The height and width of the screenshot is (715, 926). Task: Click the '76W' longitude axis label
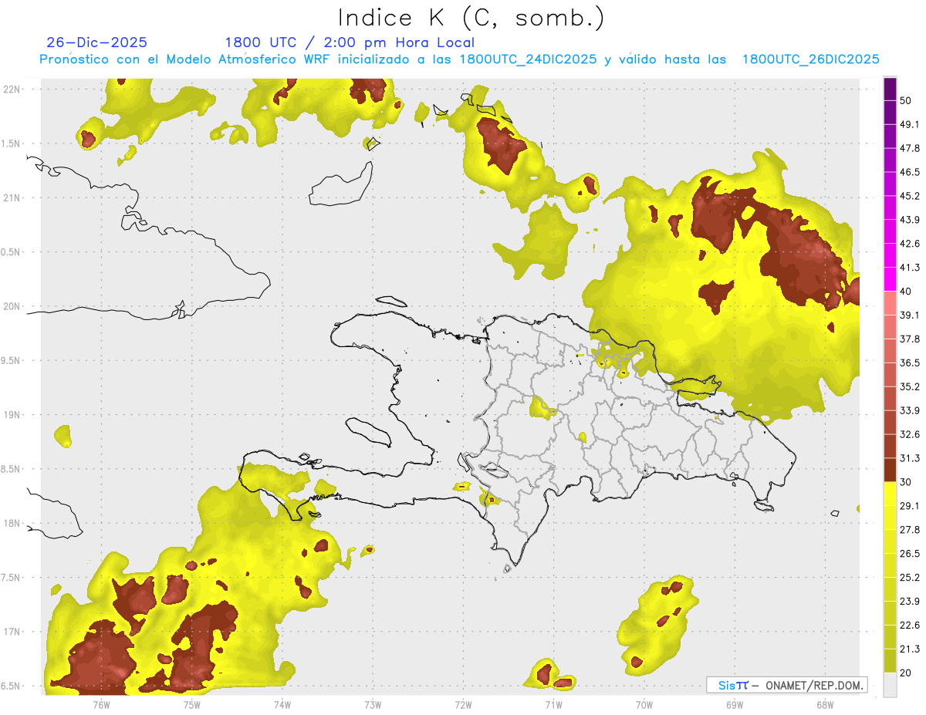101,704
